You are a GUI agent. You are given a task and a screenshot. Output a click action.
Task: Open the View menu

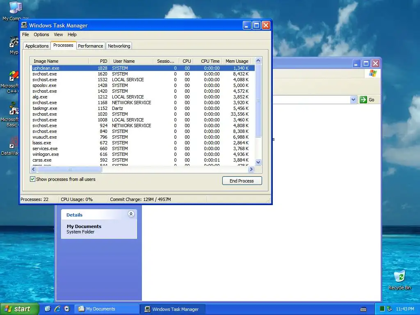click(58, 34)
